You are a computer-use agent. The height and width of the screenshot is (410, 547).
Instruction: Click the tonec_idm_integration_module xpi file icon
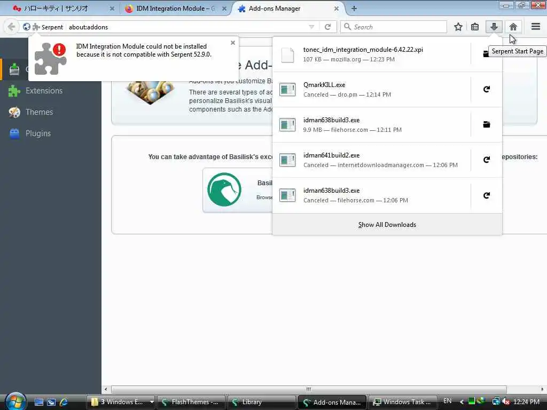click(x=287, y=55)
